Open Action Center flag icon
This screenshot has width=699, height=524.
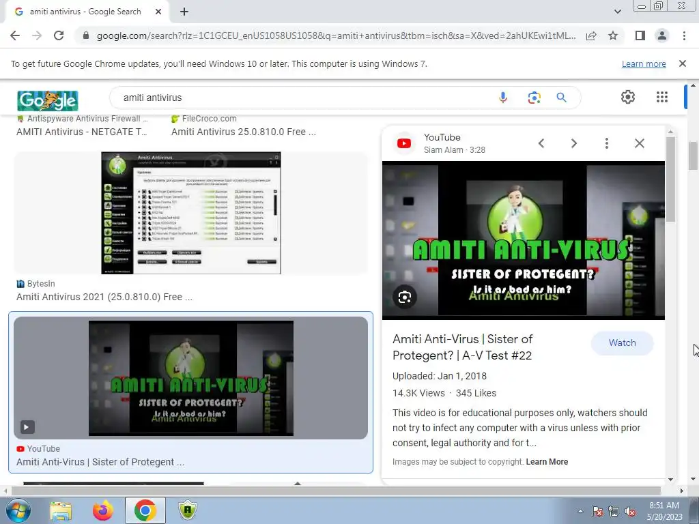pos(597,511)
